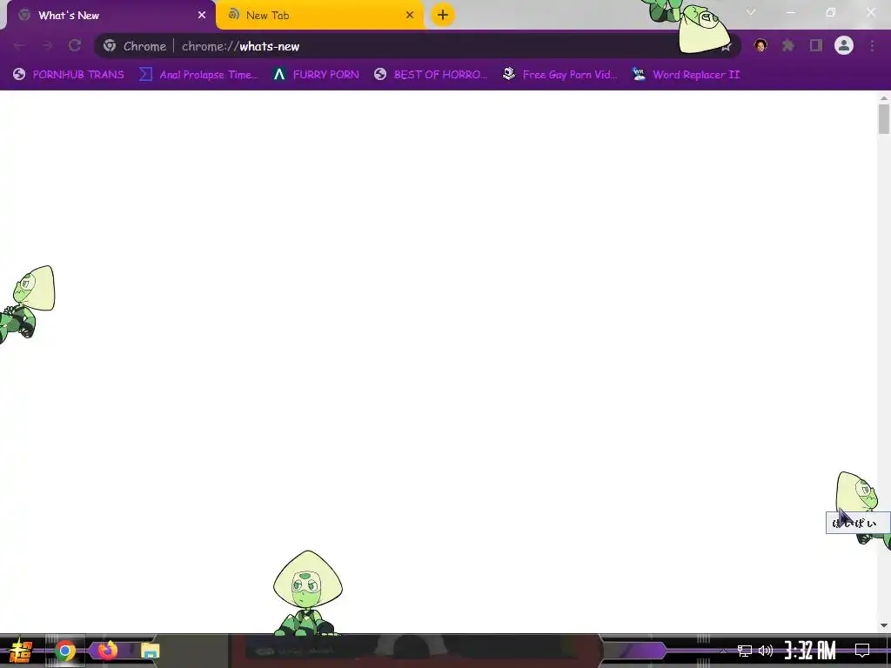Restore down the Chrome window

[x=831, y=12]
